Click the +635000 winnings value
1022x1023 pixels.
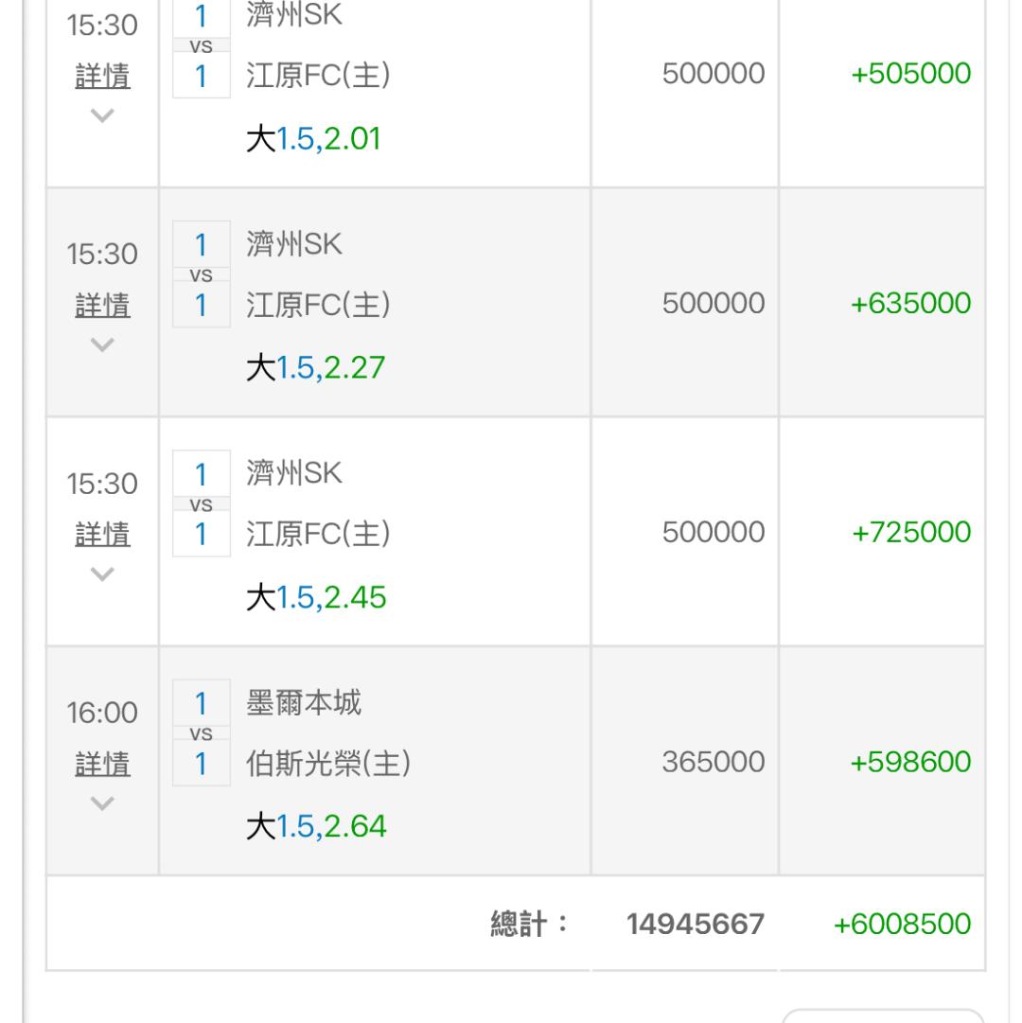click(910, 304)
